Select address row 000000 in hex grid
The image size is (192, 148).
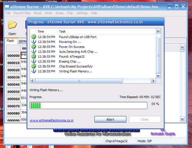(13, 56)
